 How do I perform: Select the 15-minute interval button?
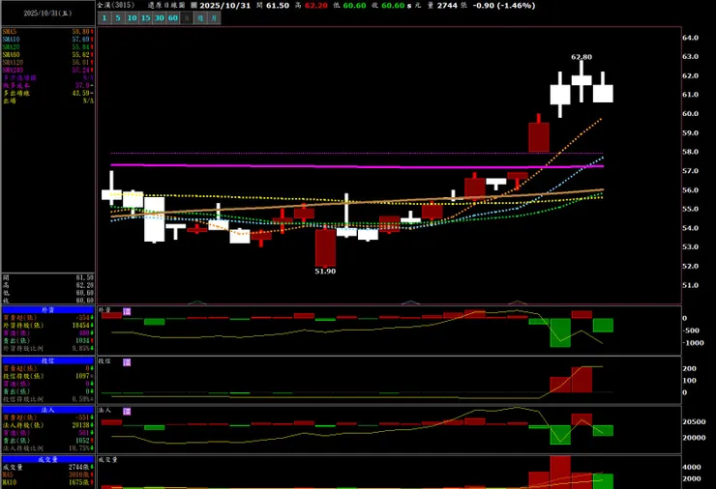(x=146, y=18)
